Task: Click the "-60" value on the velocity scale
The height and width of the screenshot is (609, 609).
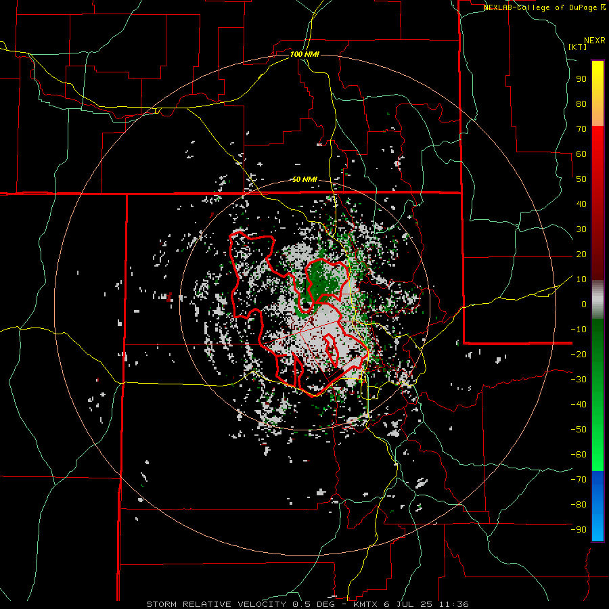Action: point(579,455)
